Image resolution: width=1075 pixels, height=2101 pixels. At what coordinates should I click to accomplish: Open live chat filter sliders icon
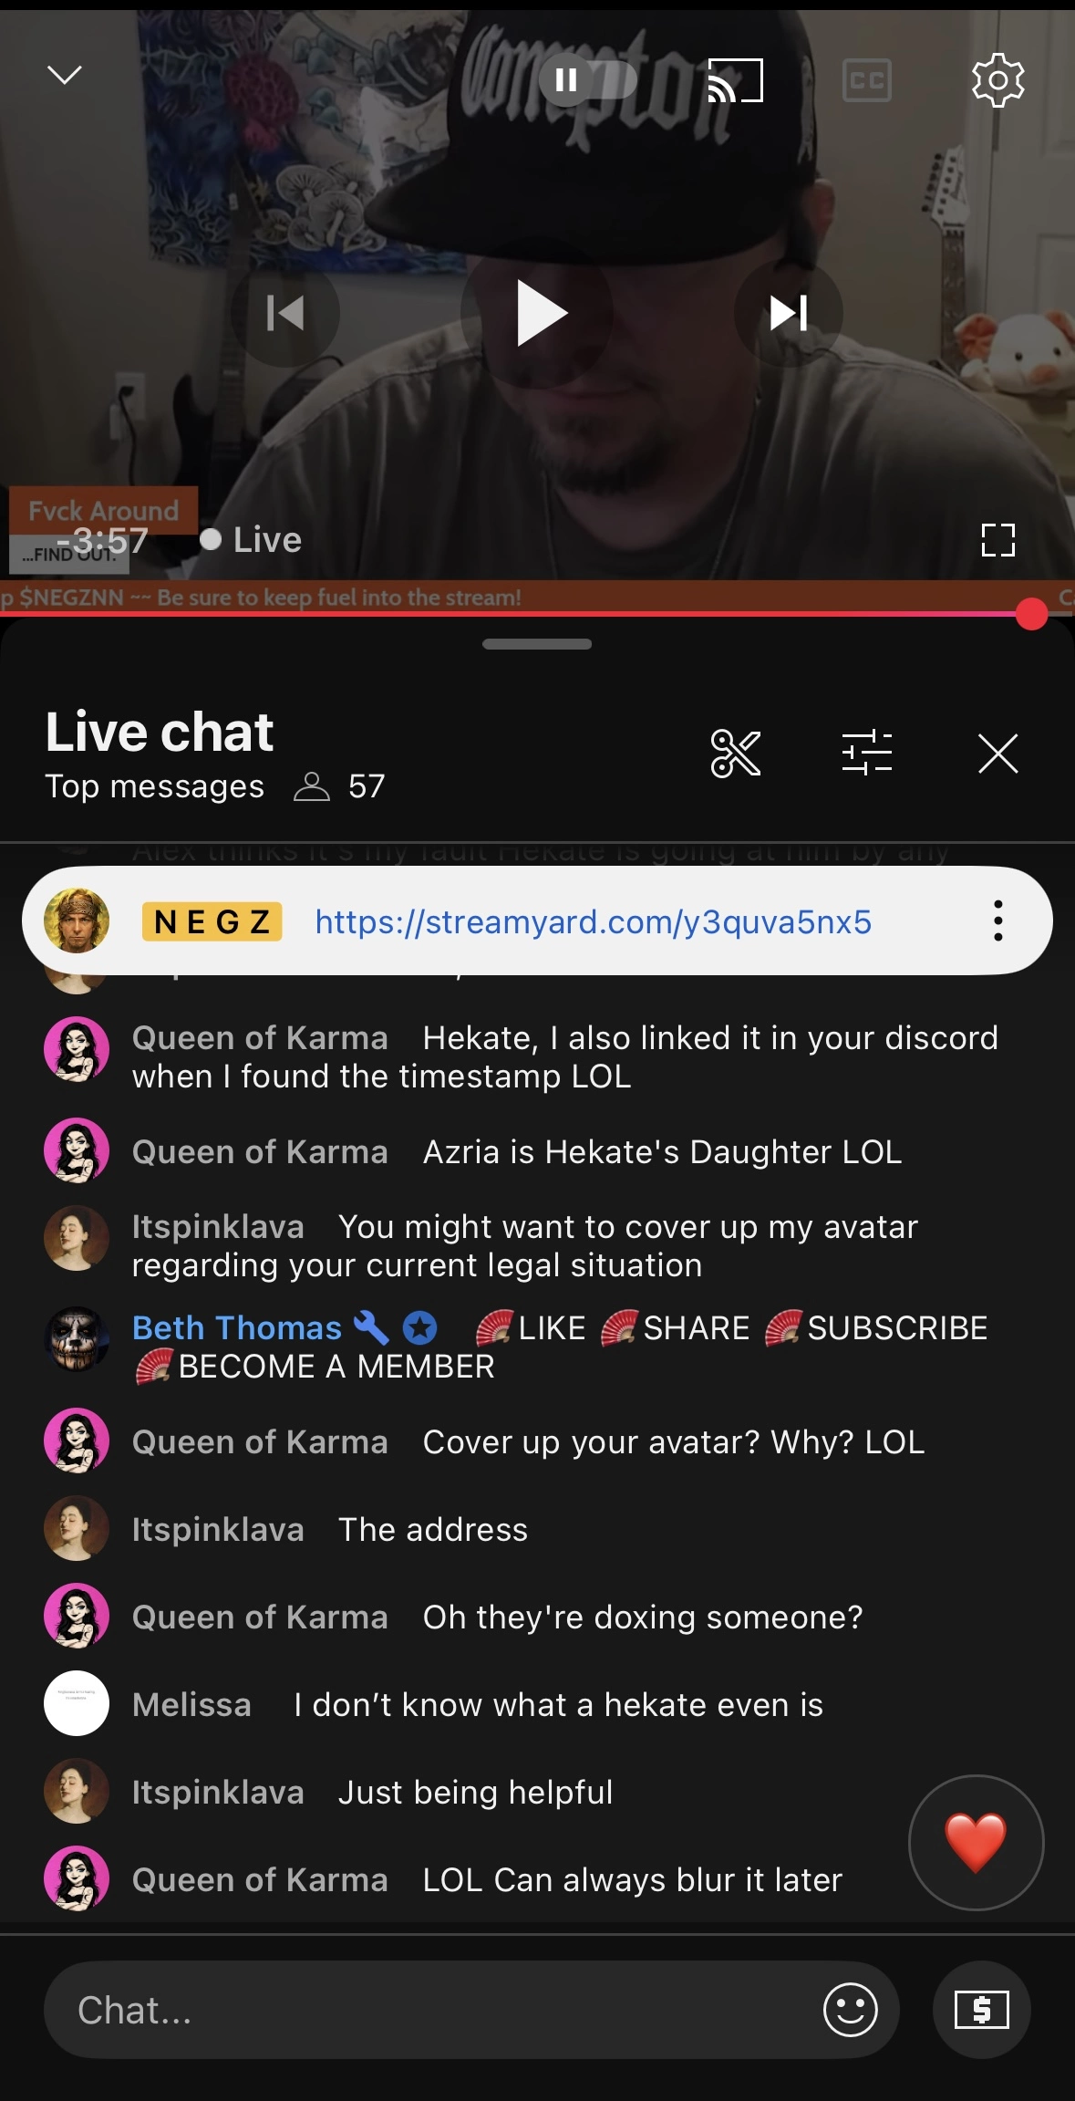866,754
